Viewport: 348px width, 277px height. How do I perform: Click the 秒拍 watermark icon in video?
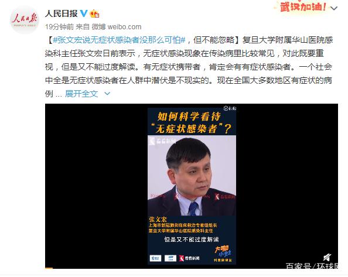tap(230, 108)
